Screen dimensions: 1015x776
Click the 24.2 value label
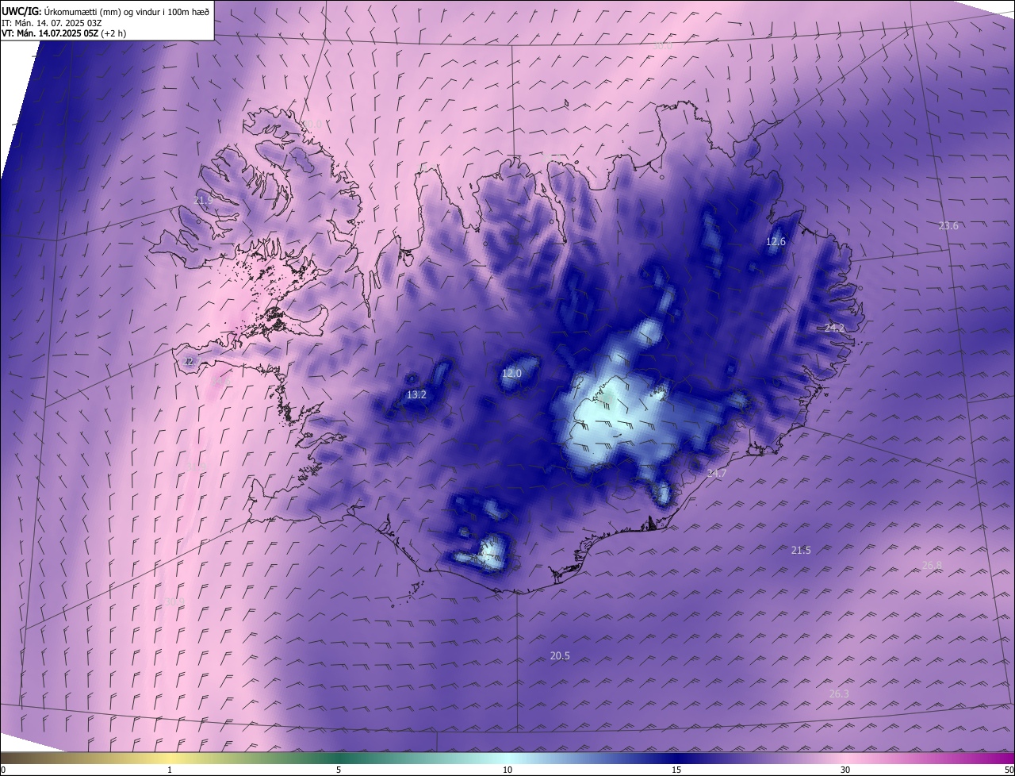point(835,328)
